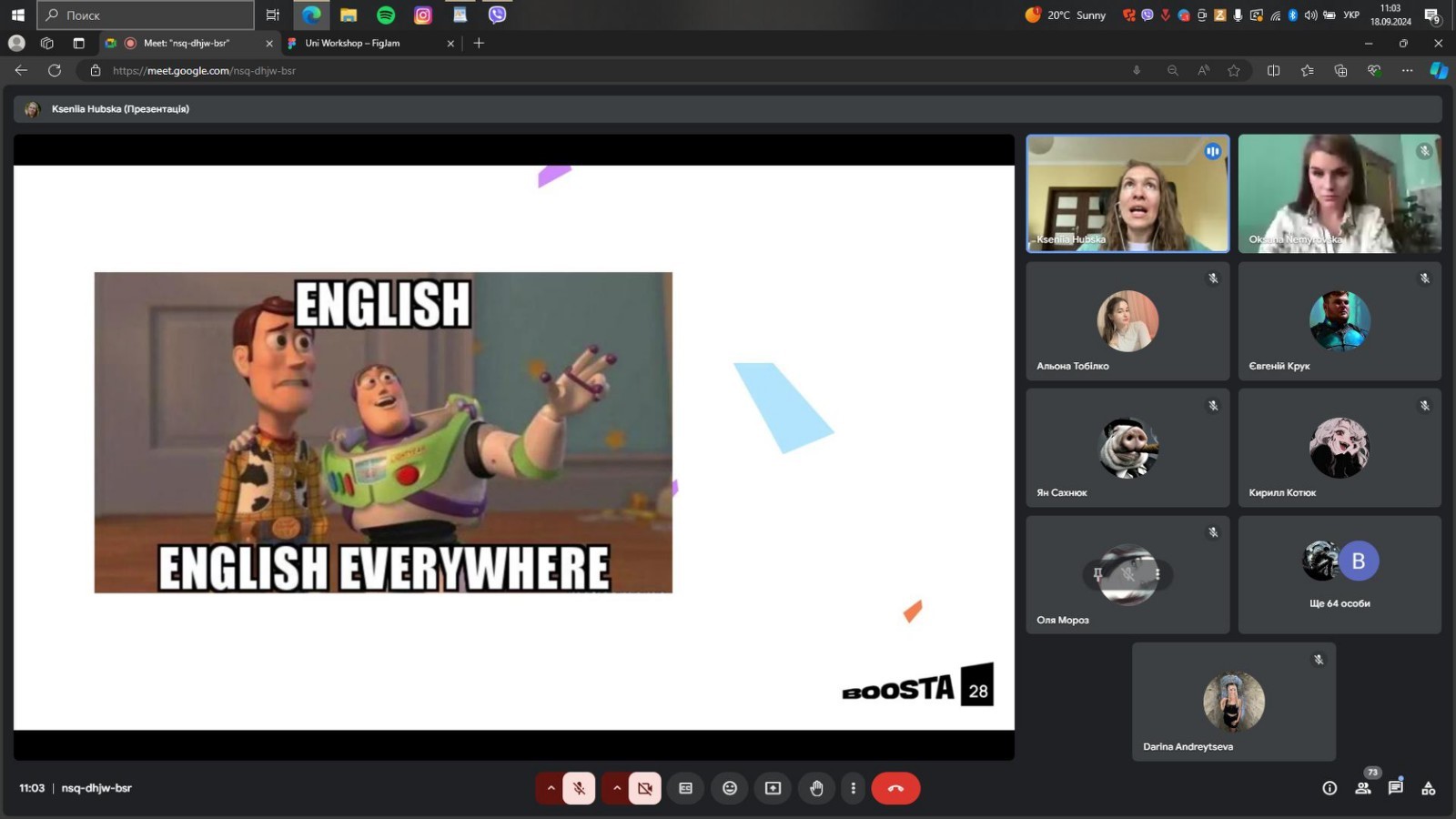Open more options three-dot menu
The image size is (1456, 819).
point(853,788)
